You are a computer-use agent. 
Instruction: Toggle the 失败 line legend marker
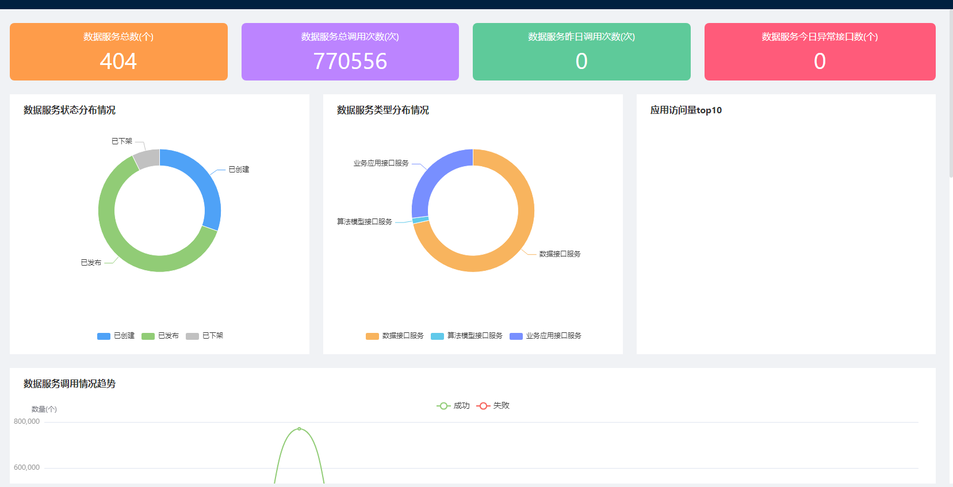click(x=493, y=406)
